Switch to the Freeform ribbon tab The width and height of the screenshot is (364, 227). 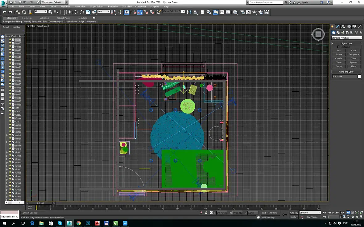coord(27,18)
